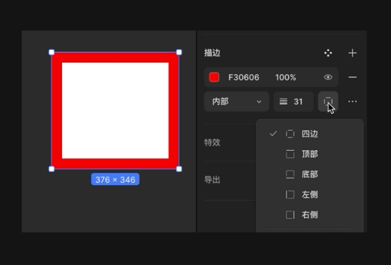Edit the stroke width value 31
Screen dimensions: 391x265
pos(298,101)
